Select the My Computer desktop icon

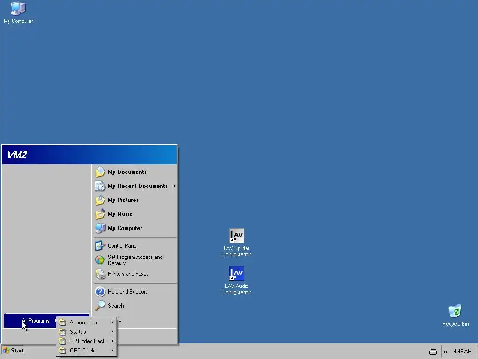pos(18,13)
